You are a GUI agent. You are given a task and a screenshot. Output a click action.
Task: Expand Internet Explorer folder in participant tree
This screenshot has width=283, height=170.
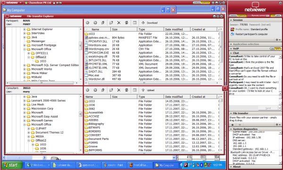(25, 29)
